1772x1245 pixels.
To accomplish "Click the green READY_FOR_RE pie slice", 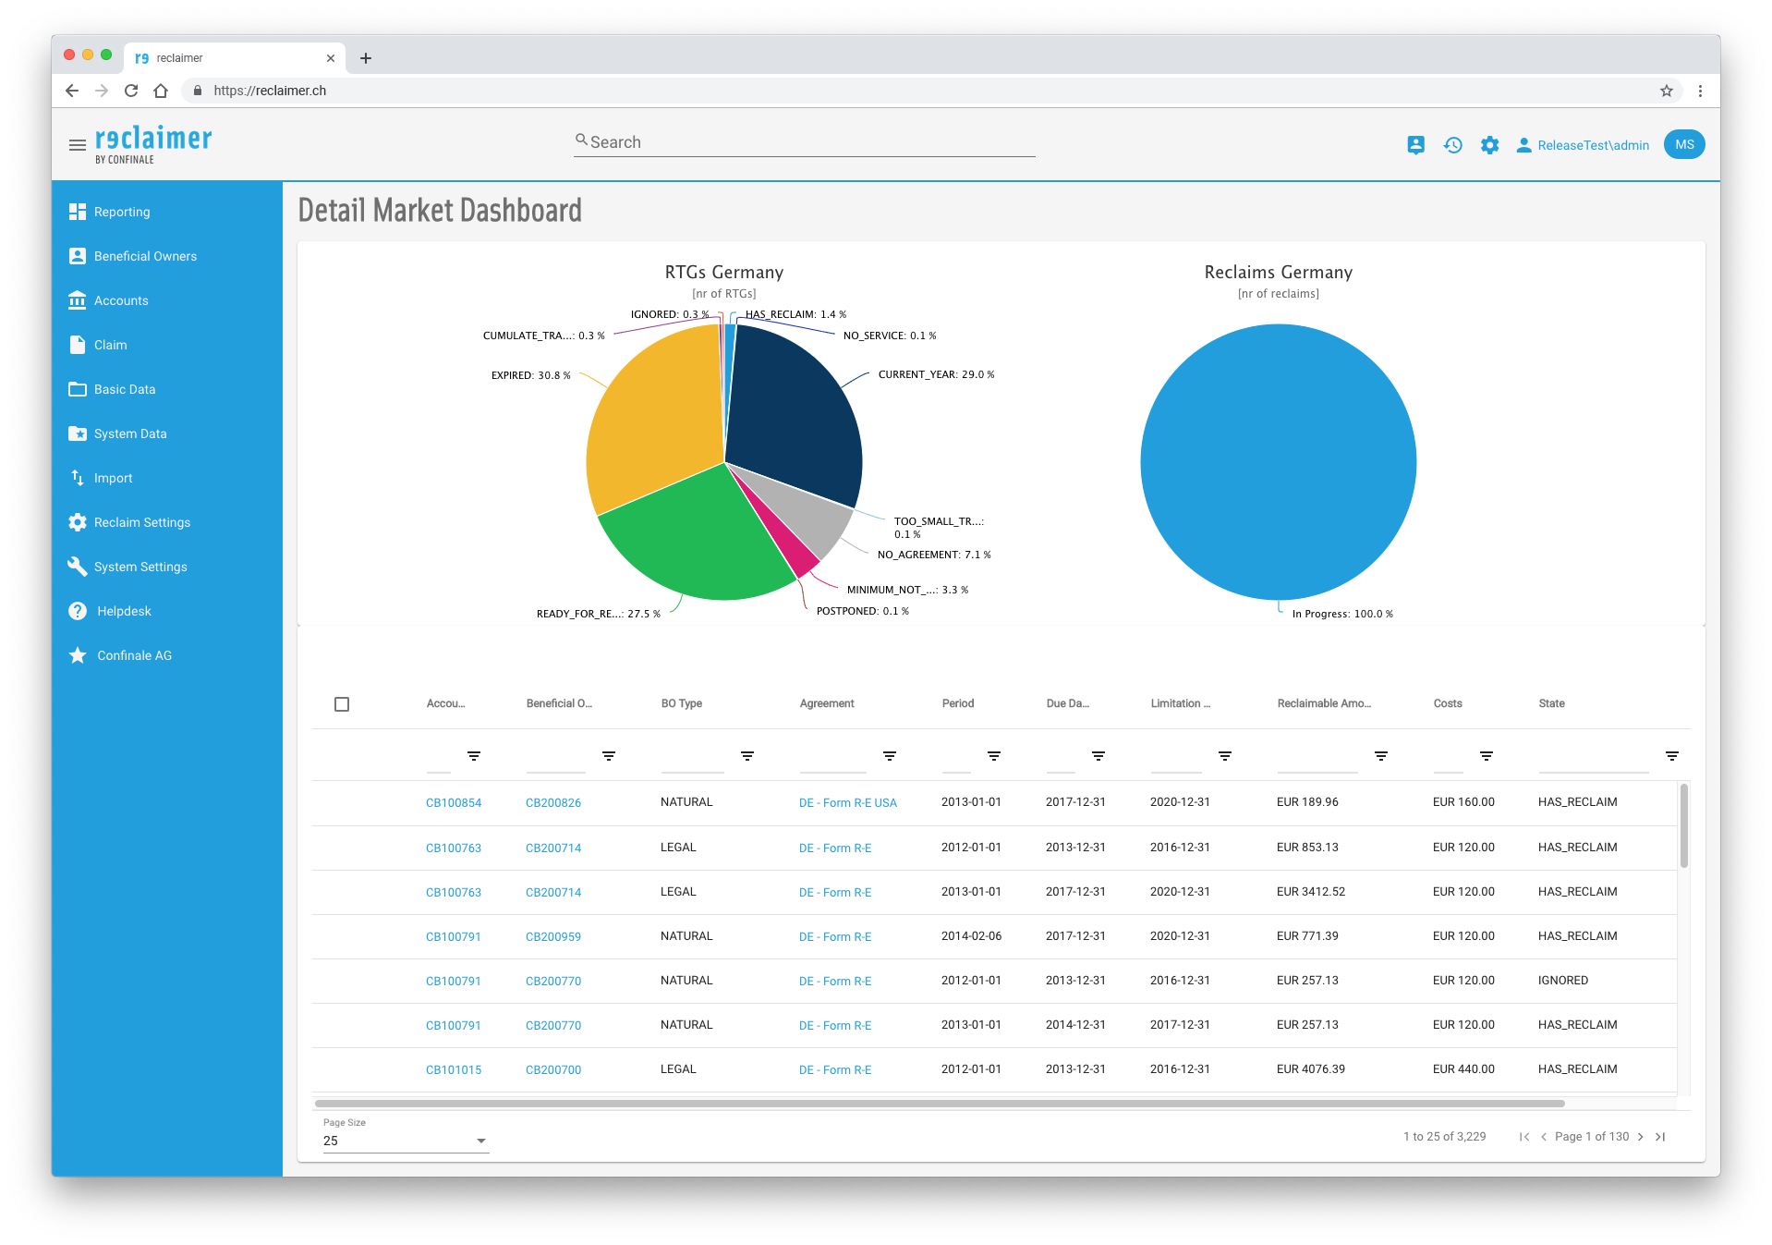I will pos(693,545).
